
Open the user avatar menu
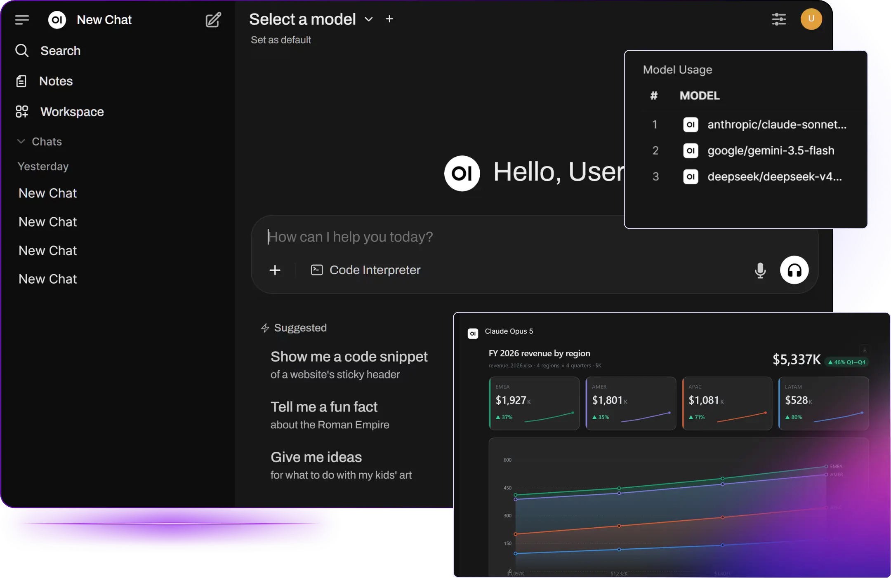point(811,19)
